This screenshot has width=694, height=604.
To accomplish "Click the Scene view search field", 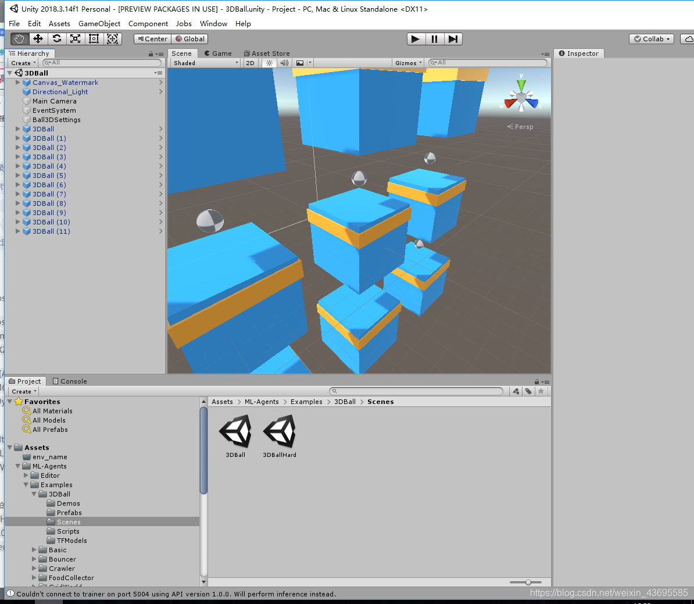I will [x=488, y=63].
